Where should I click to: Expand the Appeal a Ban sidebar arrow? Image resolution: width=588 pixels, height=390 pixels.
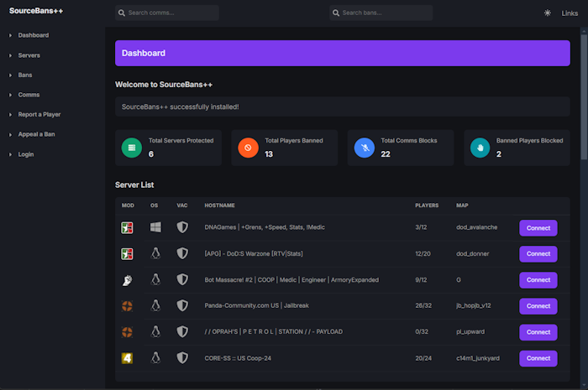coord(10,135)
